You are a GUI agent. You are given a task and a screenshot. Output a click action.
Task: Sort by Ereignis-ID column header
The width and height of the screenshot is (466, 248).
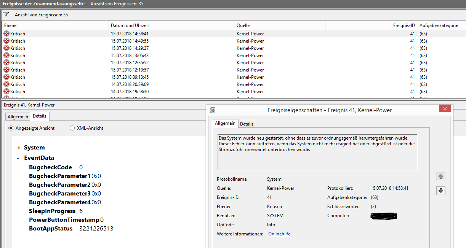click(x=372, y=25)
